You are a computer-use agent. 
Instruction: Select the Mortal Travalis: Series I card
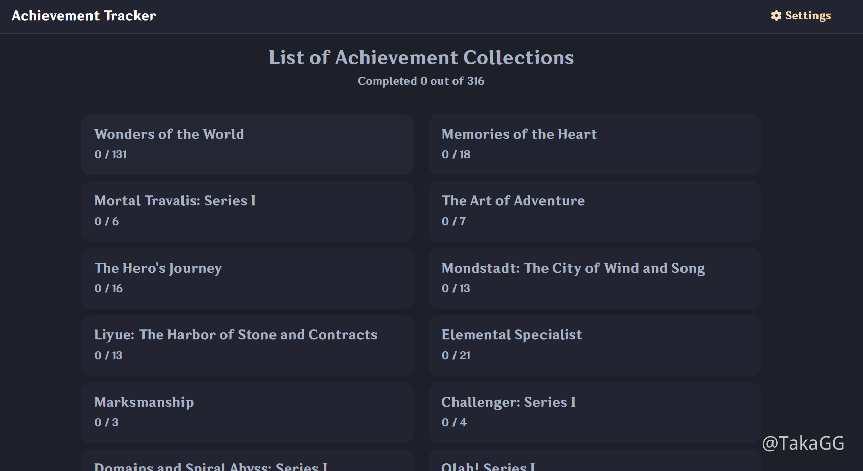(x=247, y=211)
